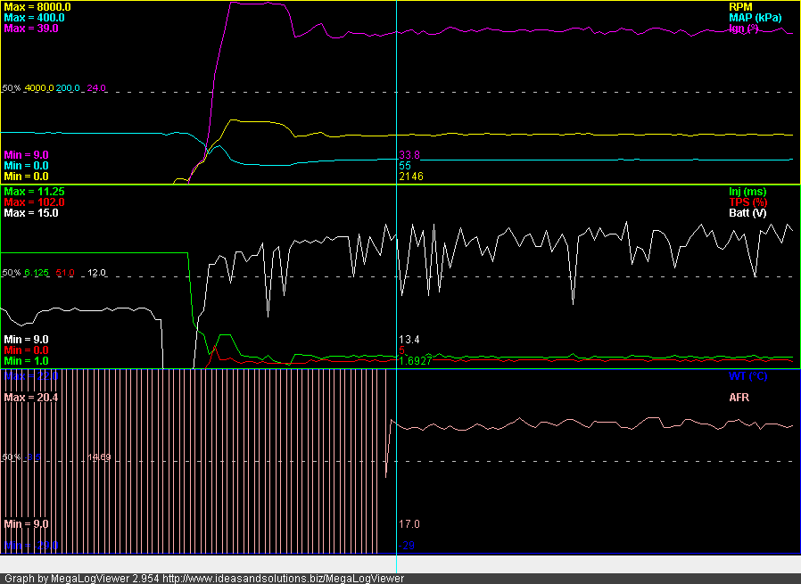Click the white 12.0 midpoint value
801x584 pixels.
[x=96, y=273]
